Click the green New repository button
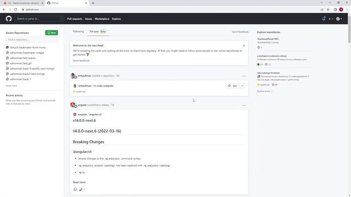This screenshot has height=197, width=351. point(52,33)
